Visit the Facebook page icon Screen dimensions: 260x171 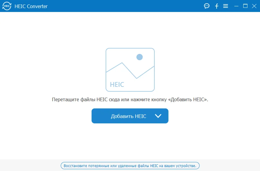[x=217, y=6]
